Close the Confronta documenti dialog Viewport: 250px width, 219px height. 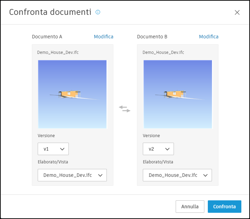tap(237, 12)
